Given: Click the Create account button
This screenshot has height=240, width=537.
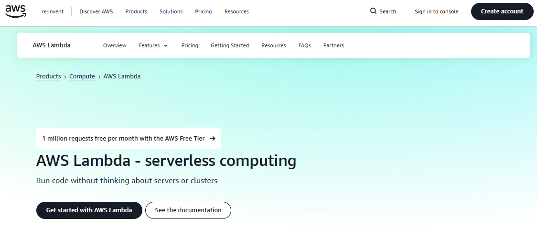Looking at the screenshot, I should pyautogui.click(x=502, y=11).
